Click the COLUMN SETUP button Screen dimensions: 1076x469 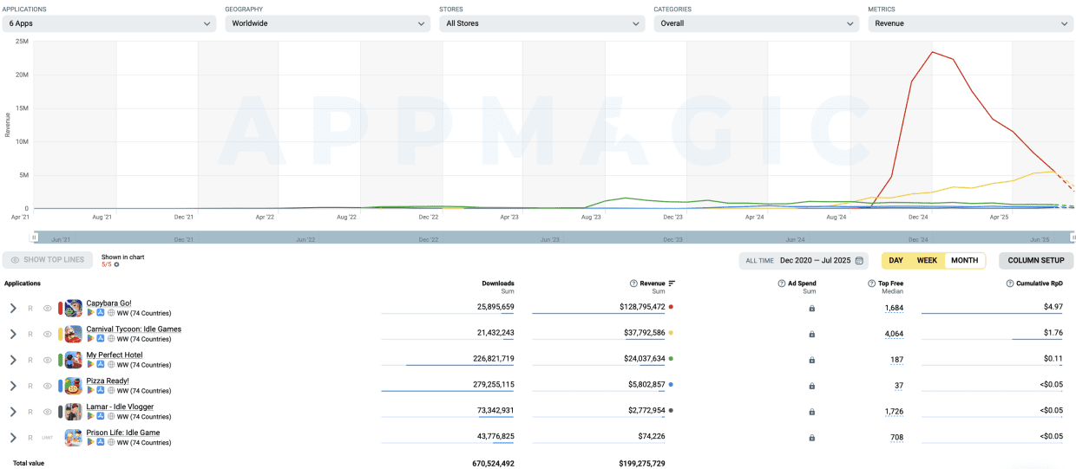[1035, 261]
